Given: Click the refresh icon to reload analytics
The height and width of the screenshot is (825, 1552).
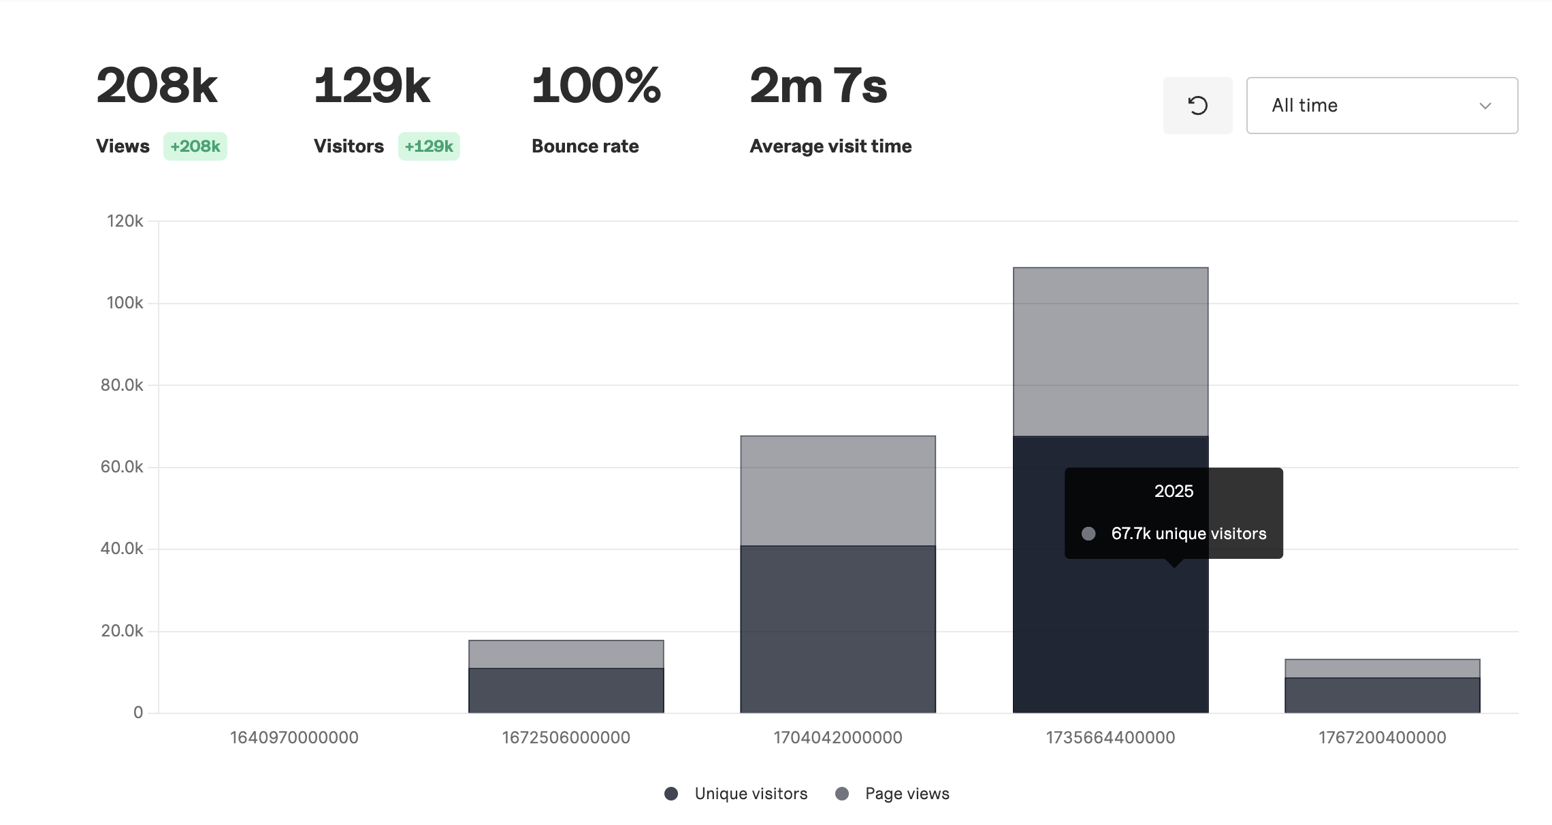Looking at the screenshot, I should click(1197, 105).
